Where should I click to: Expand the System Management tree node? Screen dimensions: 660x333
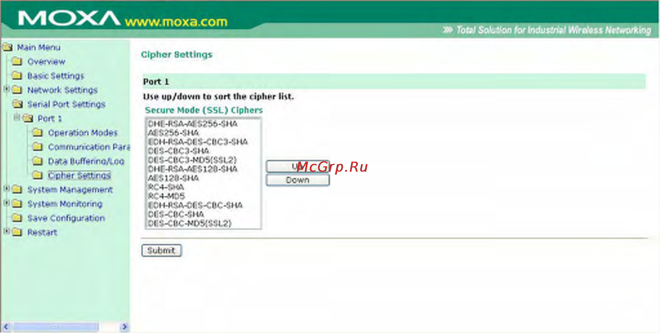(x=6, y=189)
